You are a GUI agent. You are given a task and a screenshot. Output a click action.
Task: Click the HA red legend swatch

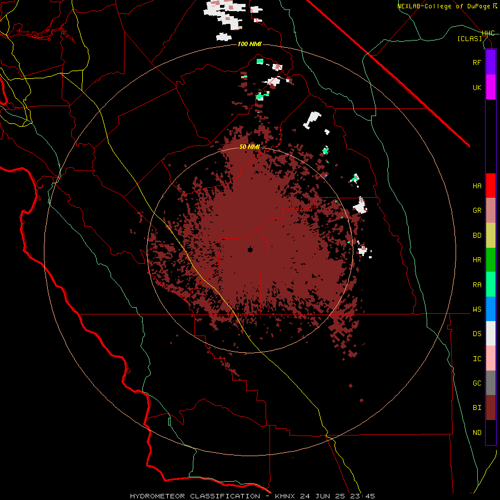[491, 186]
